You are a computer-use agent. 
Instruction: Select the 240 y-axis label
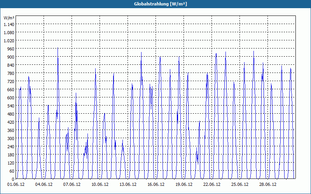[11, 147]
